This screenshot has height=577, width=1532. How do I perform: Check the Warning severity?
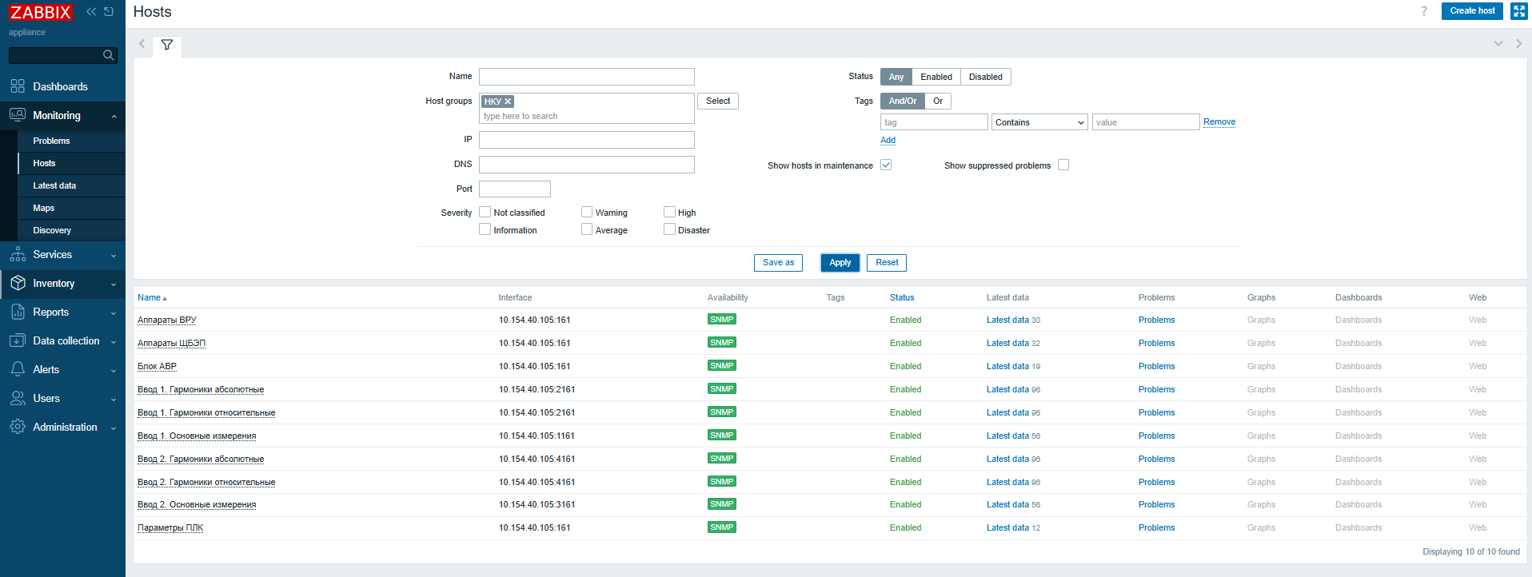click(x=587, y=212)
